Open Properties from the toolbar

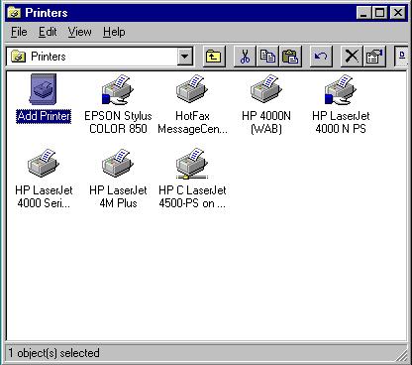(x=374, y=57)
